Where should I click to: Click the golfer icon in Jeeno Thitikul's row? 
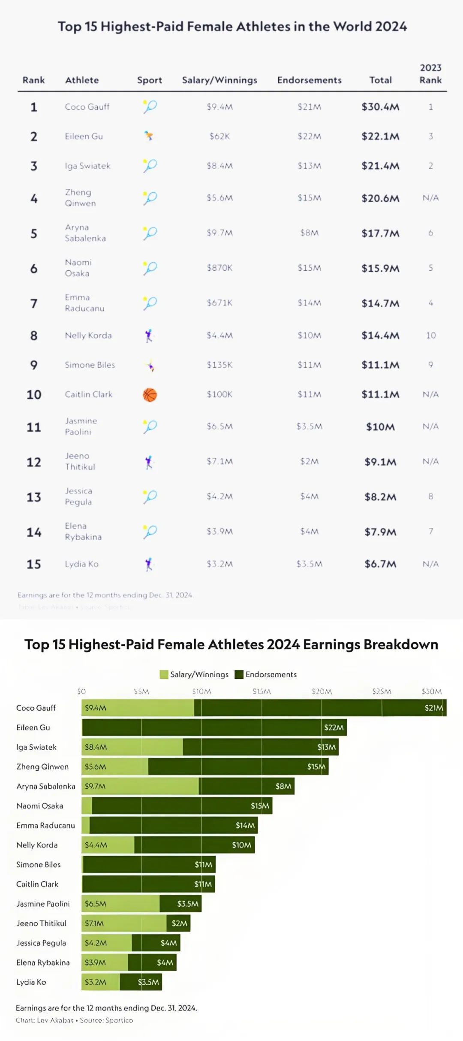pyautogui.click(x=149, y=462)
